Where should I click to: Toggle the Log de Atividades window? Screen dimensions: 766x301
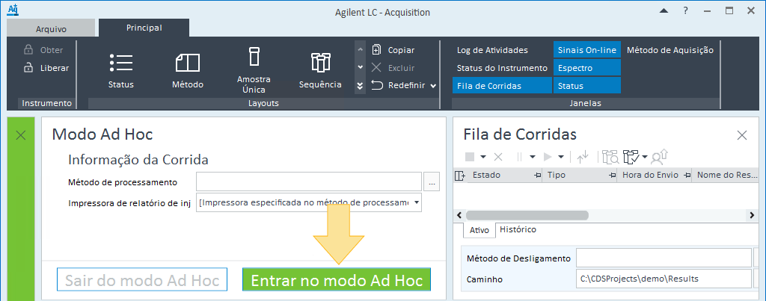(x=492, y=50)
